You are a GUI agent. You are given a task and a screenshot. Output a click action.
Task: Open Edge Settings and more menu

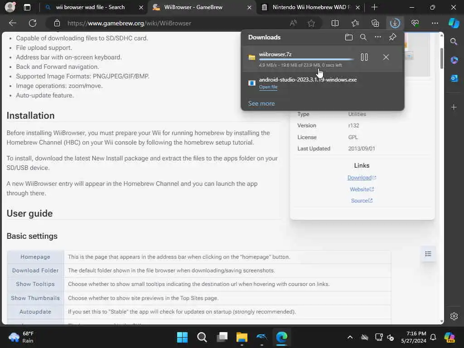(x=435, y=23)
